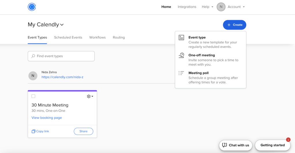The height and width of the screenshot is (153, 295).
Task: Click the Event type template icon
Action: [181, 38]
